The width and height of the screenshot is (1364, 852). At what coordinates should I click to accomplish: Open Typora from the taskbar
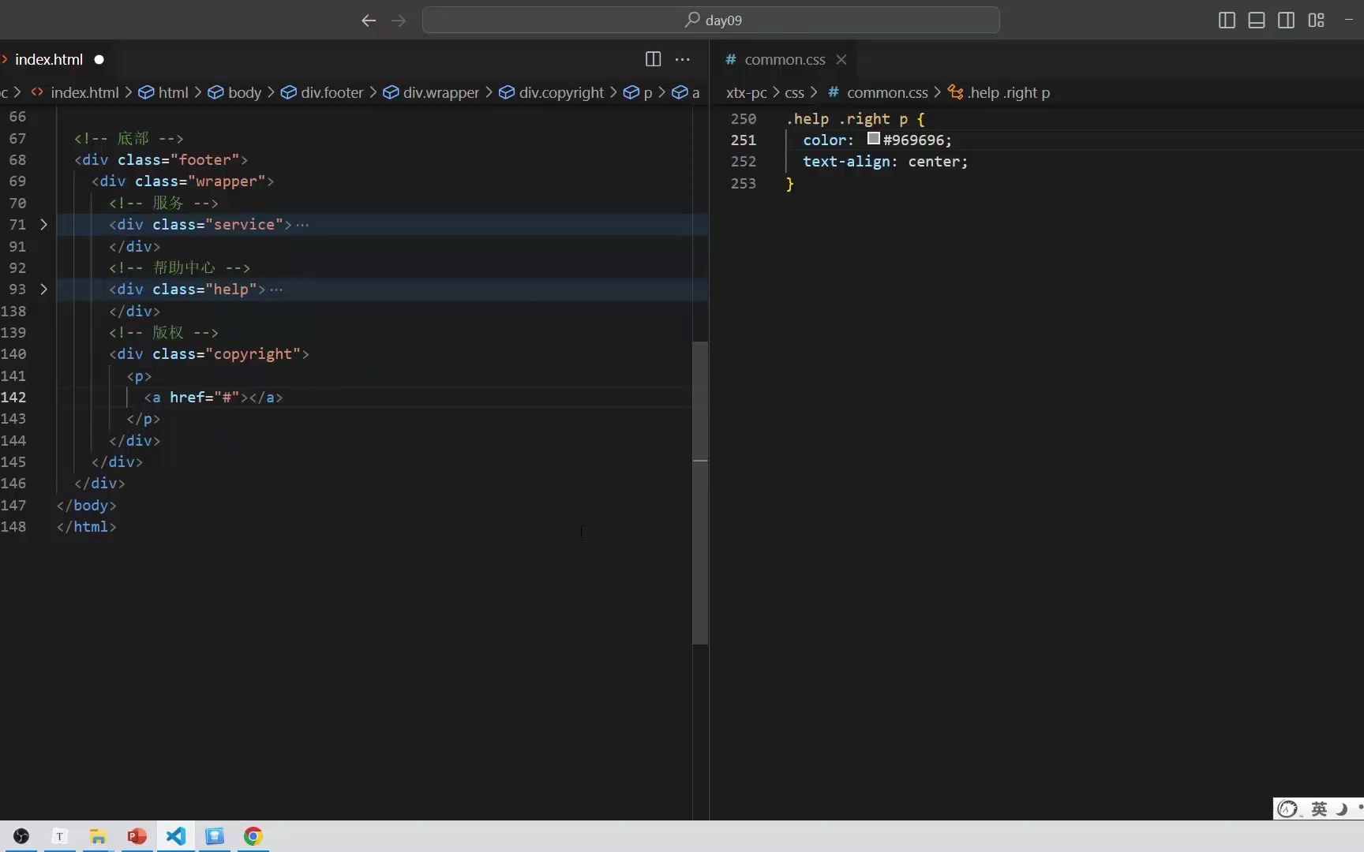[60, 836]
